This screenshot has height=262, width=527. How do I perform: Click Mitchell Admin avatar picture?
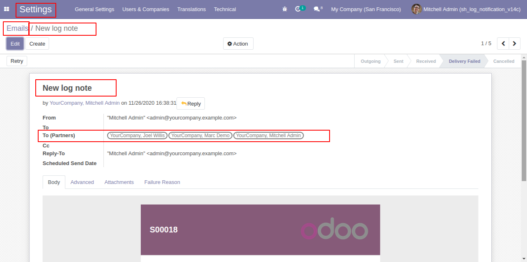pos(417,9)
